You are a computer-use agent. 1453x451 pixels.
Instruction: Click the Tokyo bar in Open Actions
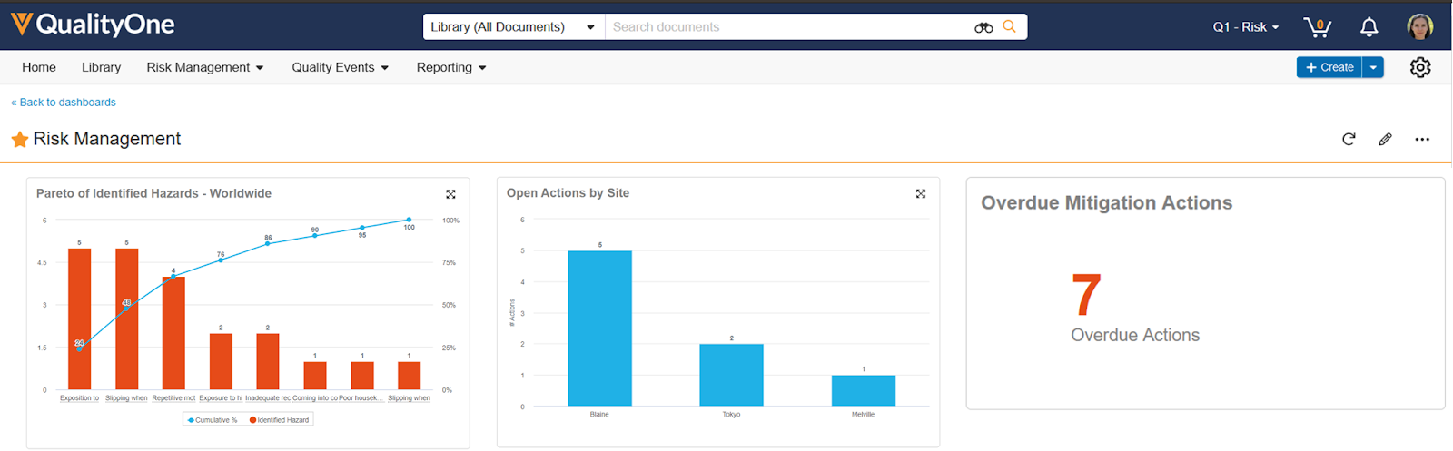click(731, 375)
